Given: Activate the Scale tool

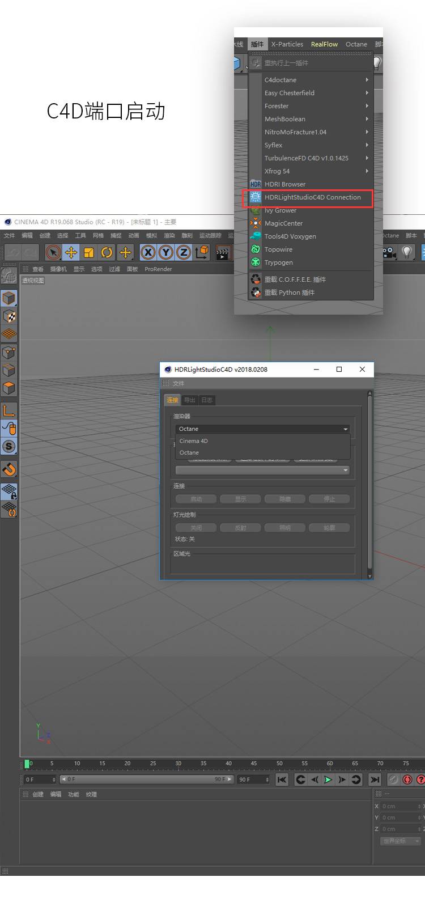Looking at the screenshot, I should coord(89,252).
